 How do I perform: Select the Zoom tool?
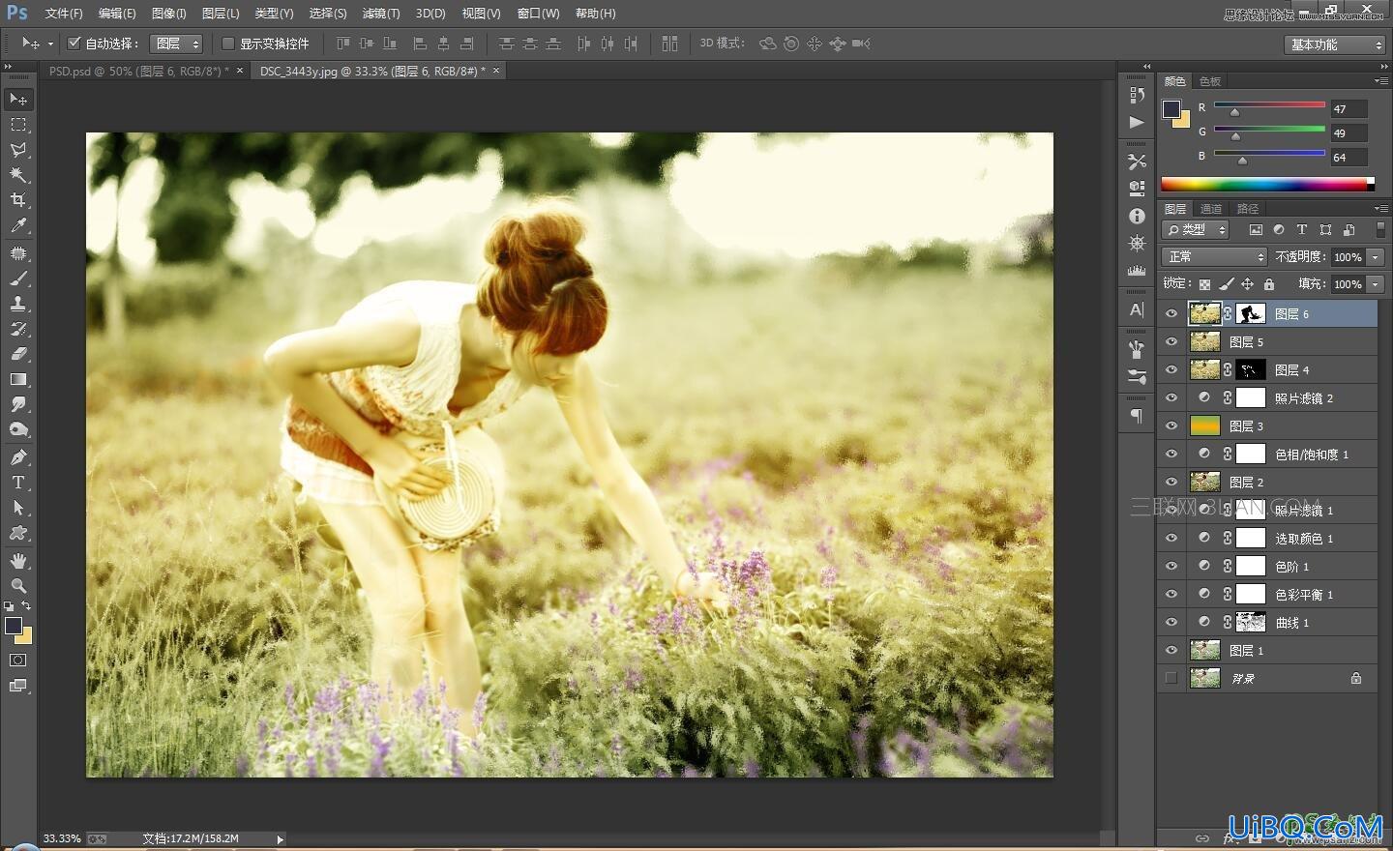[18, 586]
